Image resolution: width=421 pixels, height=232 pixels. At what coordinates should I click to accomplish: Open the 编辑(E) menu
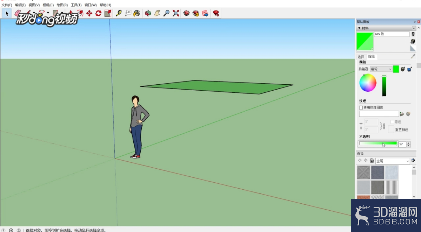[x=20, y=5]
